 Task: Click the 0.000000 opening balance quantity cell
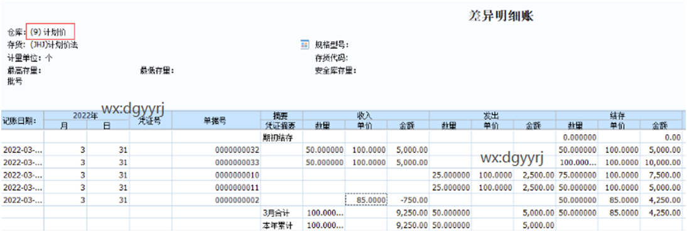click(577, 137)
